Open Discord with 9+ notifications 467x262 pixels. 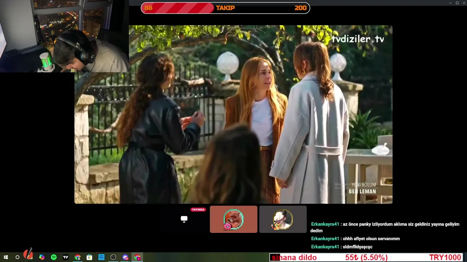126,257
